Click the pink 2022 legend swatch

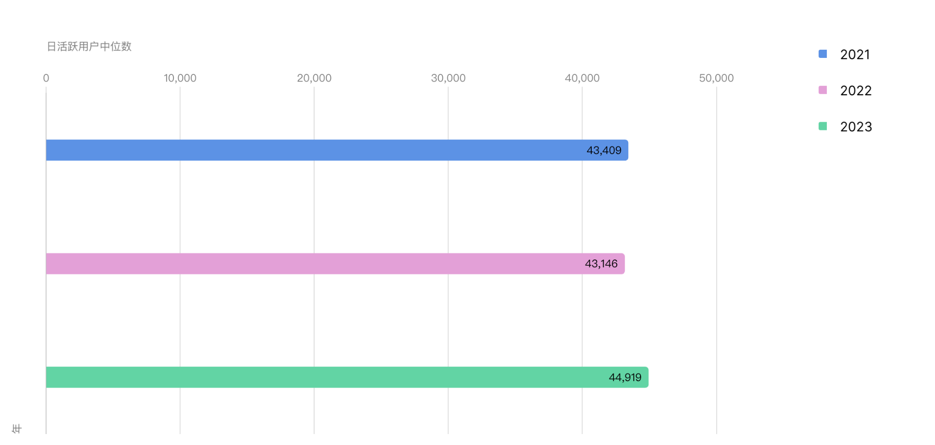823,90
